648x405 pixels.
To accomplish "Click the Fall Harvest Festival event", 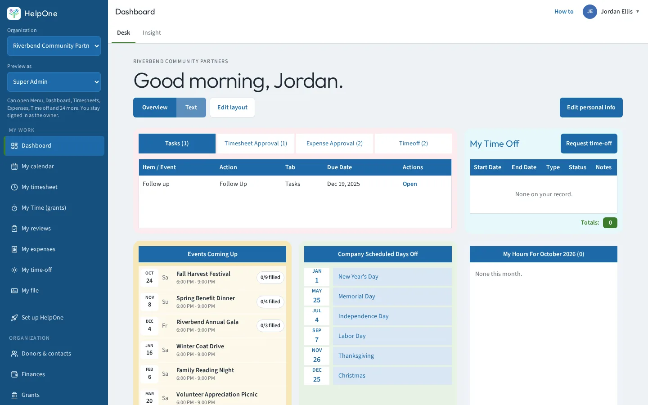I will click(212, 278).
